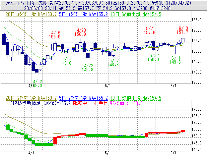Viewport: 207px width, 157px height.
Task: Click the 6/1 date label under upper chart
Action: coord(173,86)
